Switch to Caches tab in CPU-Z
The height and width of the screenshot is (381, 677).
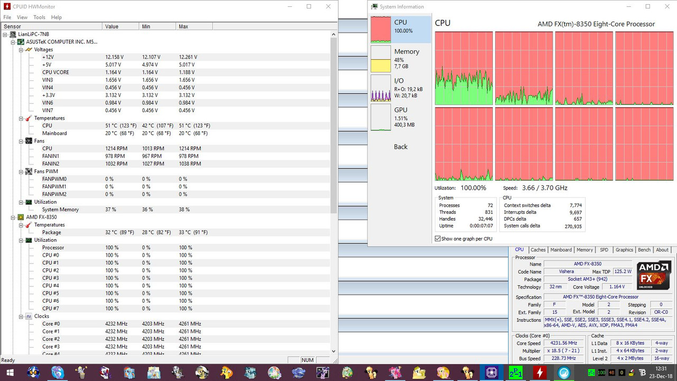click(x=538, y=250)
